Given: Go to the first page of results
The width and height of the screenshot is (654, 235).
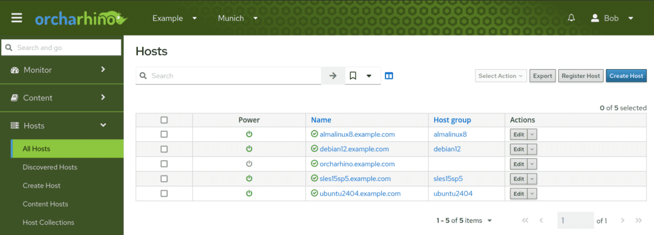Looking at the screenshot, I should [525, 220].
